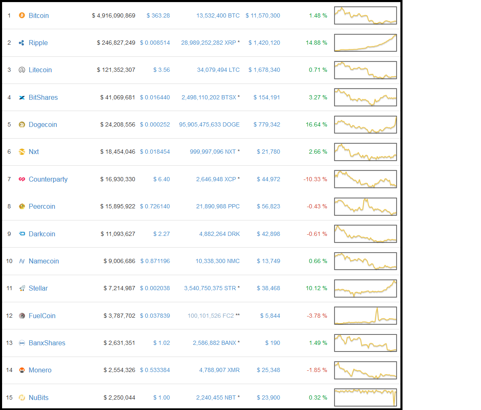
Task: Click the BitShares logo icon
Action: [22, 98]
